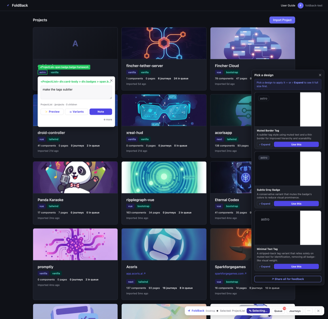Viewport: 328px width, 319px height.
Task: Click the Muted Border Tag design preview
Action: pyautogui.click(x=288, y=110)
